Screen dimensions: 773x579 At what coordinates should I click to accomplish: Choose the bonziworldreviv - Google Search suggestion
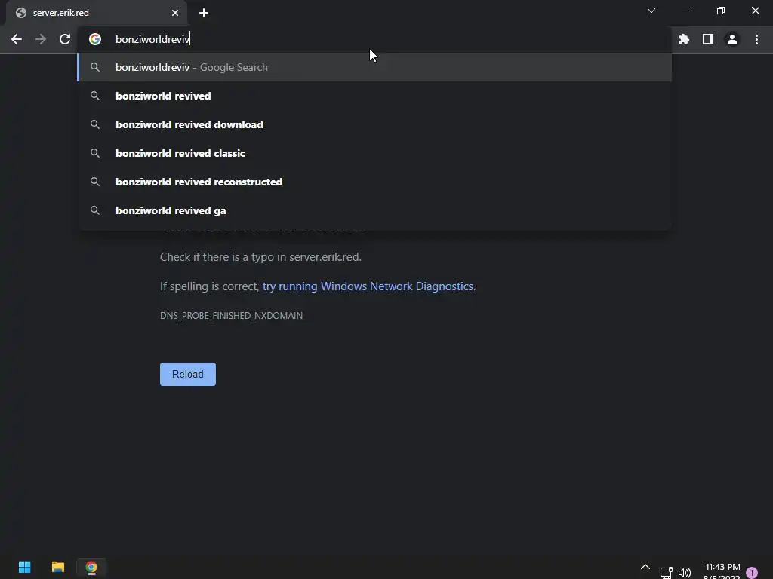click(x=374, y=67)
